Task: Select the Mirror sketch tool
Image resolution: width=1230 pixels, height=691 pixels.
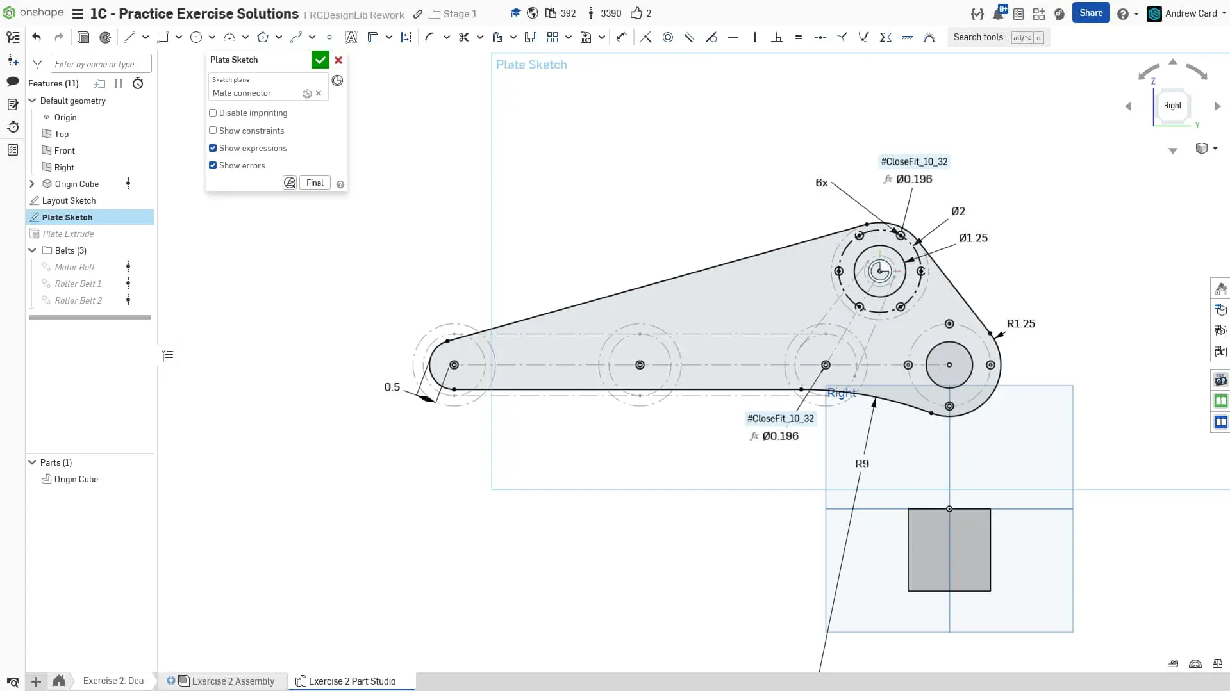Action: [530, 37]
